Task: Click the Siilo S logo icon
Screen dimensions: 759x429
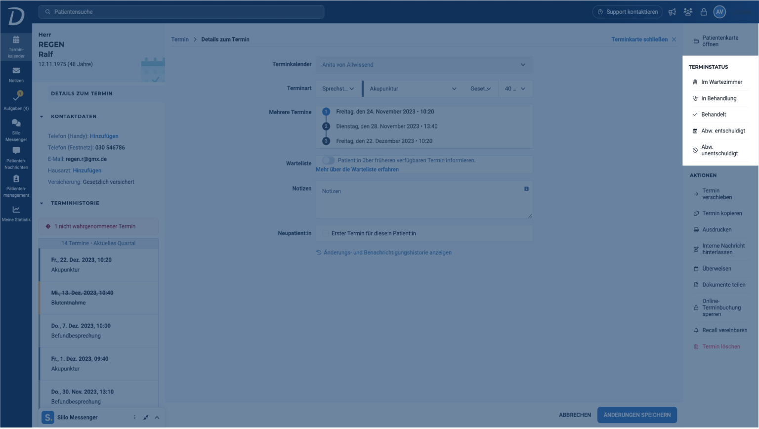Action: click(47, 418)
